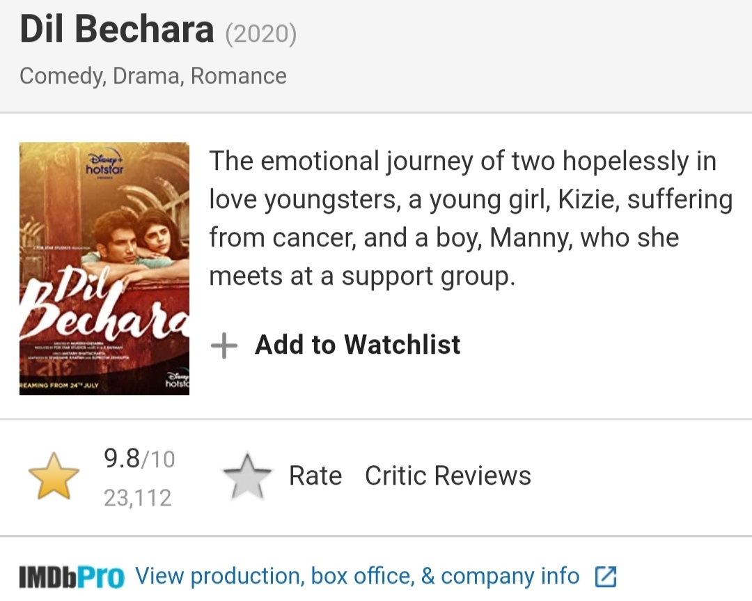Click the movie plot summary text
The width and height of the screenshot is (752, 601).
point(471,218)
